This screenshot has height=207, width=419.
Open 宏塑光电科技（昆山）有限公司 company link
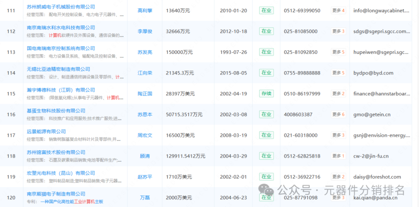point(61,173)
